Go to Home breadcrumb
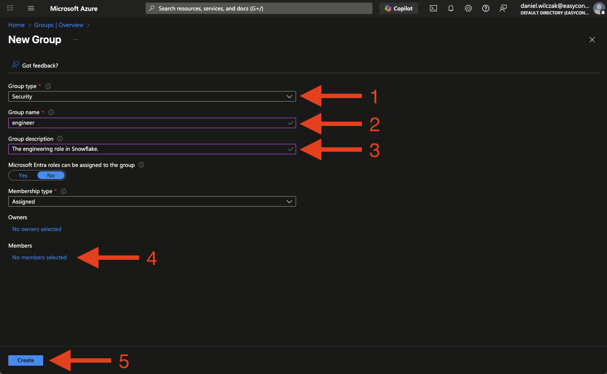Viewport: 607px width, 374px height. click(x=16, y=25)
